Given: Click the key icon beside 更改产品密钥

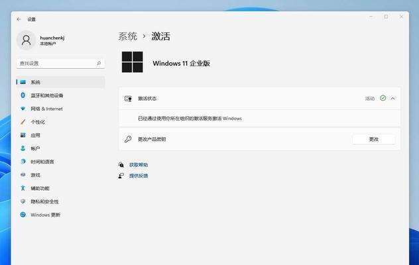Looking at the screenshot, I should [128, 139].
